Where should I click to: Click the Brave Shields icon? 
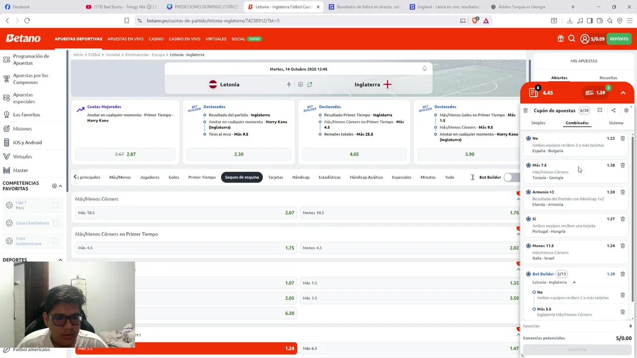point(475,20)
